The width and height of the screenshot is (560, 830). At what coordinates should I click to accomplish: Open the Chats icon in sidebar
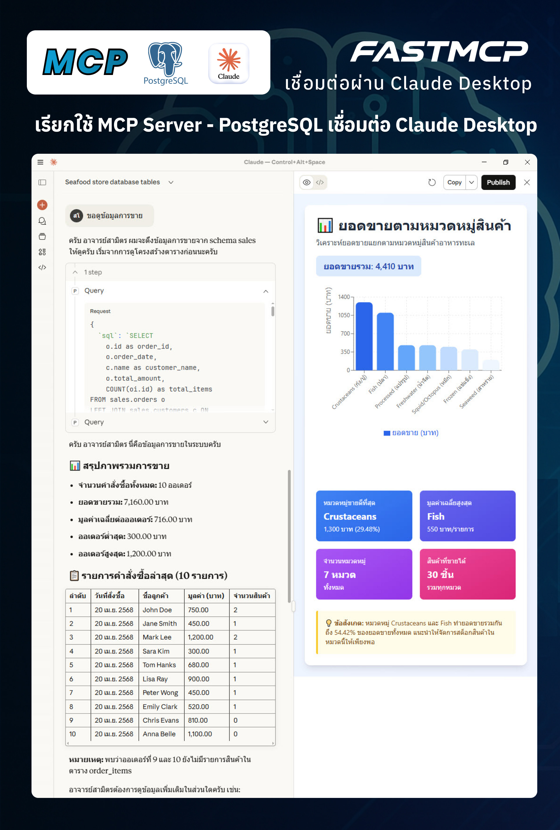click(42, 221)
